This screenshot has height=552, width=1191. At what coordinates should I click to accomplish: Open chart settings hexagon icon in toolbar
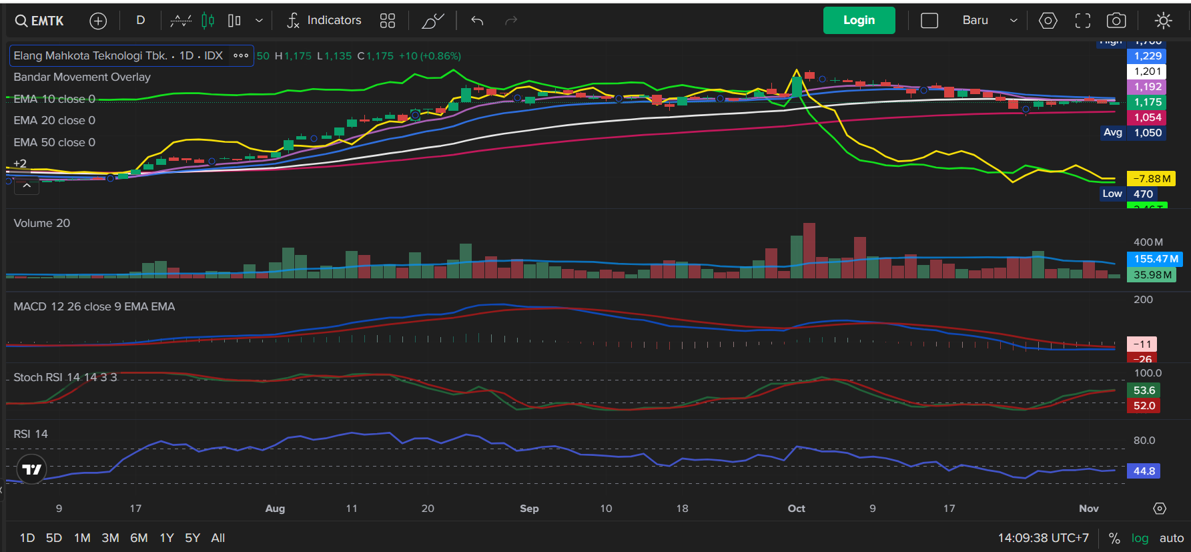(x=1048, y=21)
